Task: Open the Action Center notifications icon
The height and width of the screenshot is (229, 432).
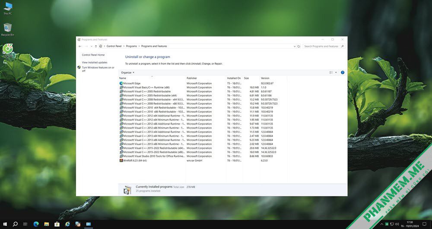Action: pos(425,224)
